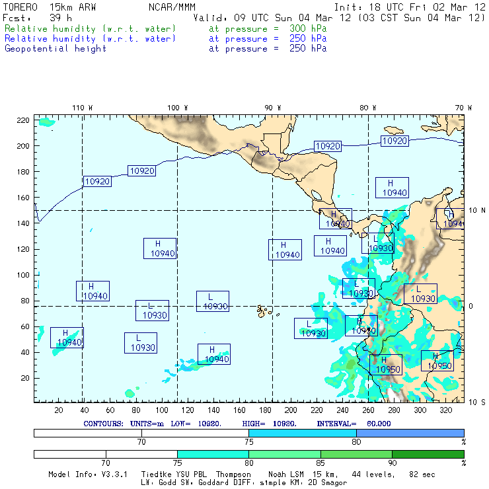This screenshot has height=489, width=489.
Task: Click the "Fcst: 39 h" forecast hour text
Action: coord(37,18)
